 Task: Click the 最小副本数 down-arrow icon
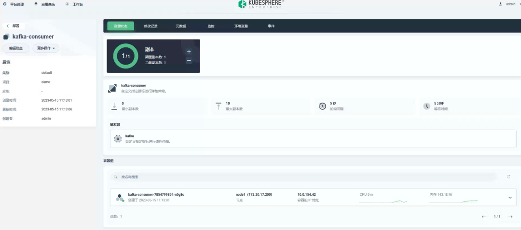click(x=114, y=106)
